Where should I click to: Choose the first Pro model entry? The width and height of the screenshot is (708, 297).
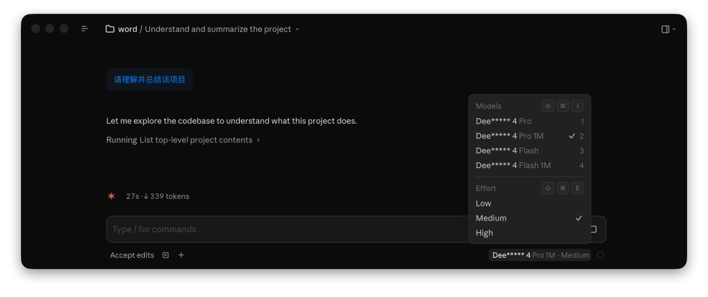pos(503,121)
